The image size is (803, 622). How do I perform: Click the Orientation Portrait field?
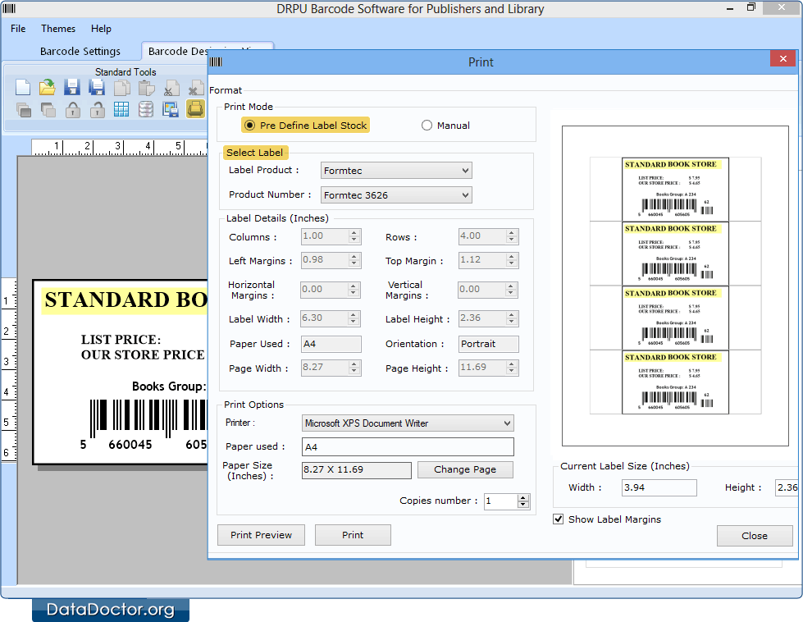489,344
